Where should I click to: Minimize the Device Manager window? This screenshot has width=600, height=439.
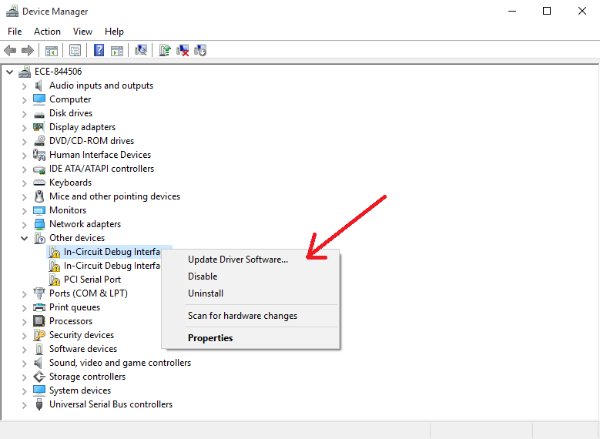(512, 11)
